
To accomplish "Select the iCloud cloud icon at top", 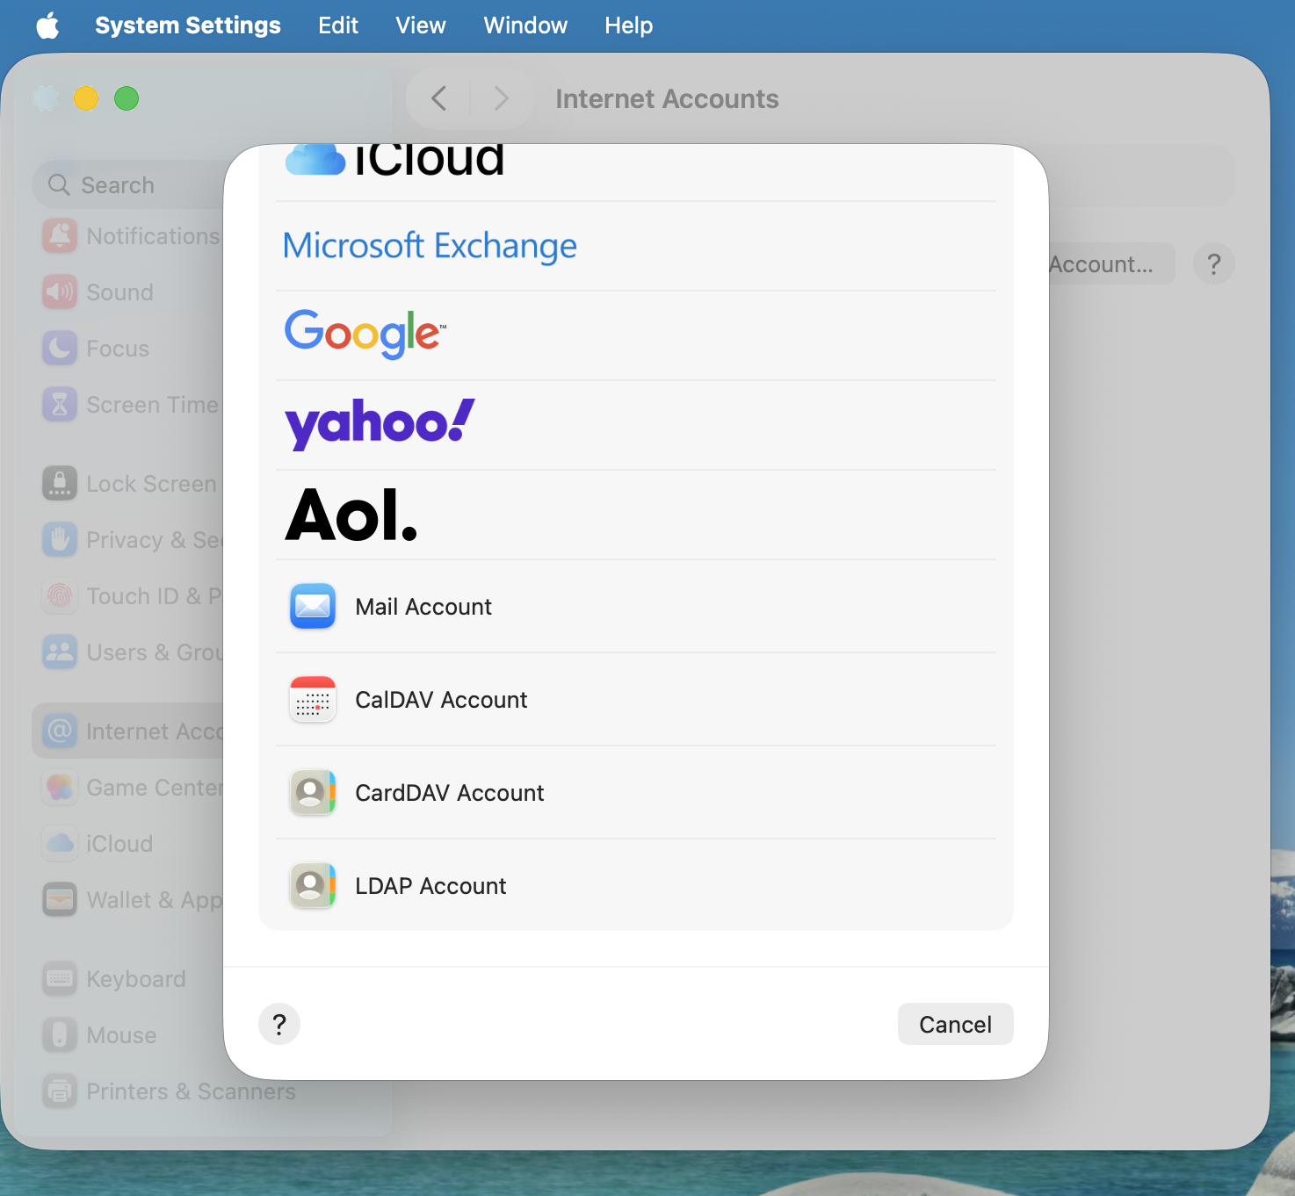I will 315,160.
